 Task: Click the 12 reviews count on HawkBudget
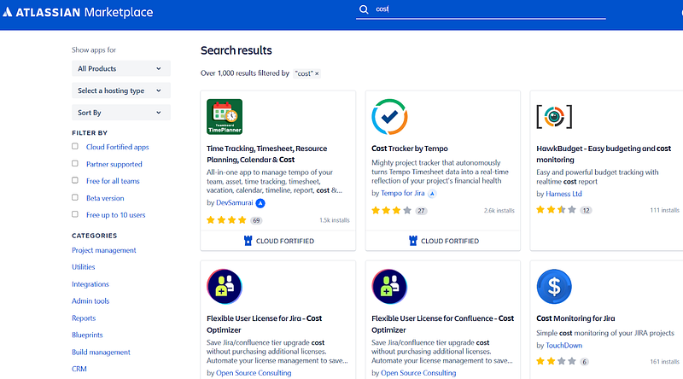pos(586,210)
